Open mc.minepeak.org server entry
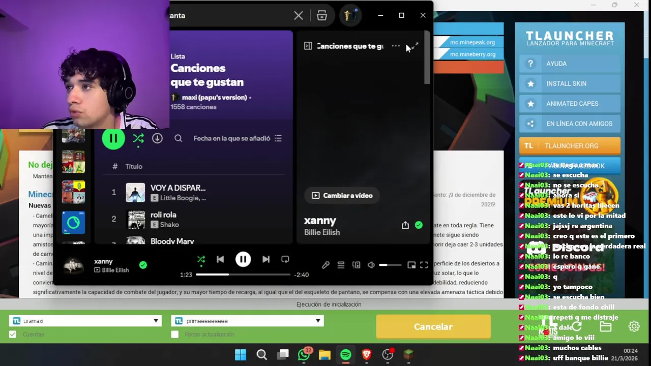The width and height of the screenshot is (651, 366). 472,43
